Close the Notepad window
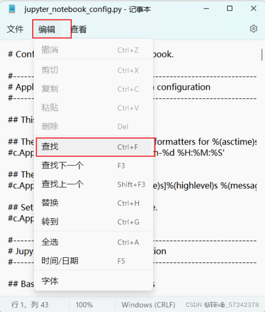 click(x=254, y=9)
